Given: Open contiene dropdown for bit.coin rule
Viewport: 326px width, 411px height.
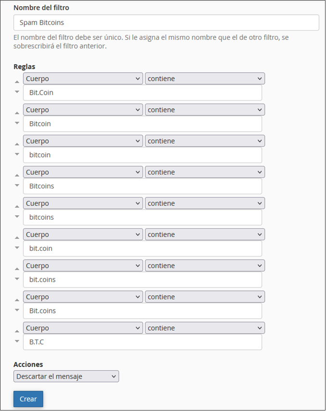Looking at the screenshot, I should point(205,235).
